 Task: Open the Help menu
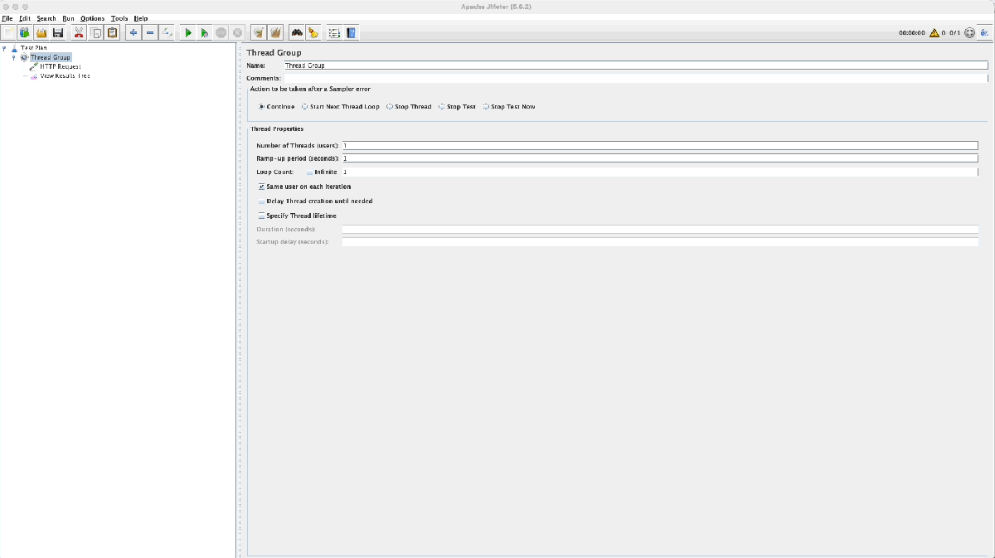click(x=141, y=18)
